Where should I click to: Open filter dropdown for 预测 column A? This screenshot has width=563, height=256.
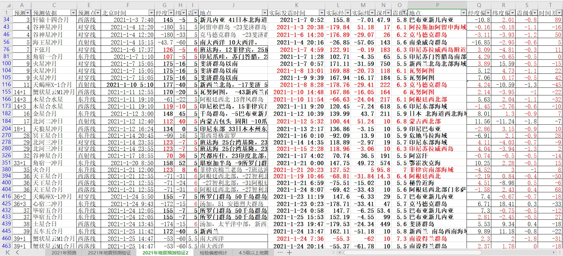click(28, 13)
